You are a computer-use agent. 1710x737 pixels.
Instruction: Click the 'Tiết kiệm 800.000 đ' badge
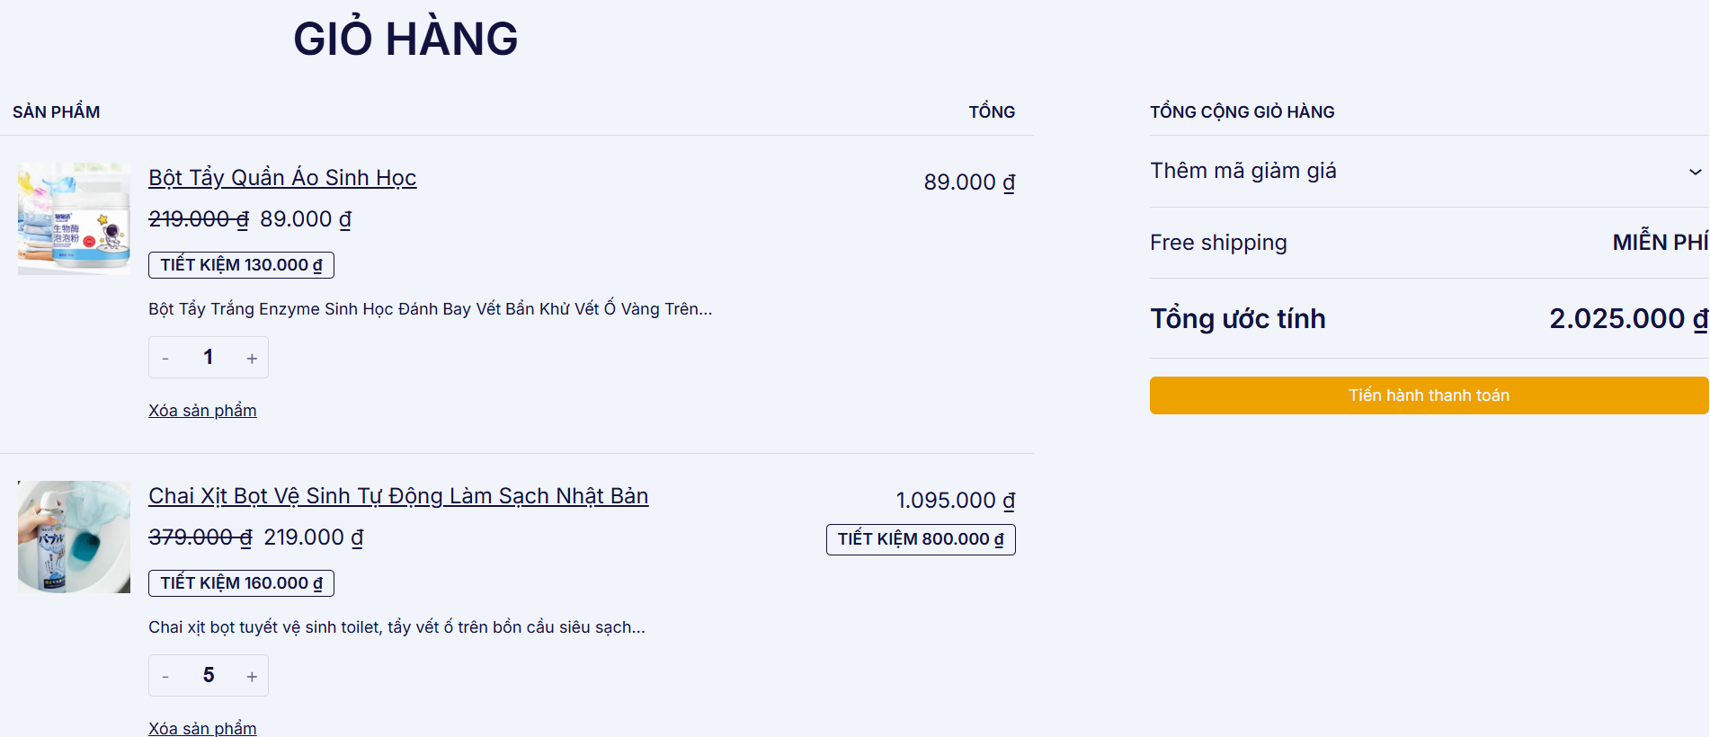pos(920,539)
